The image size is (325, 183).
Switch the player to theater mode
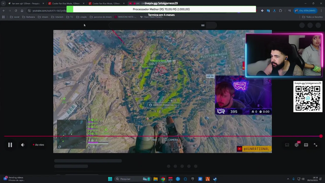pyautogui.click(x=306, y=145)
